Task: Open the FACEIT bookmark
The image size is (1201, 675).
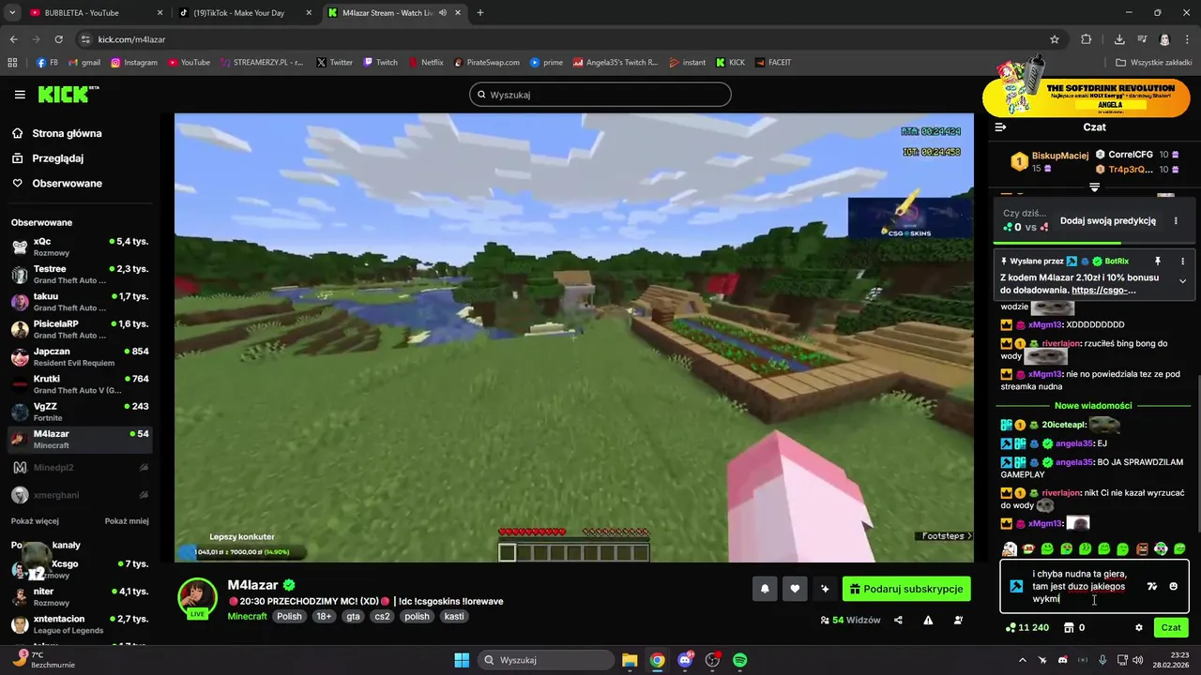Action: (772, 63)
